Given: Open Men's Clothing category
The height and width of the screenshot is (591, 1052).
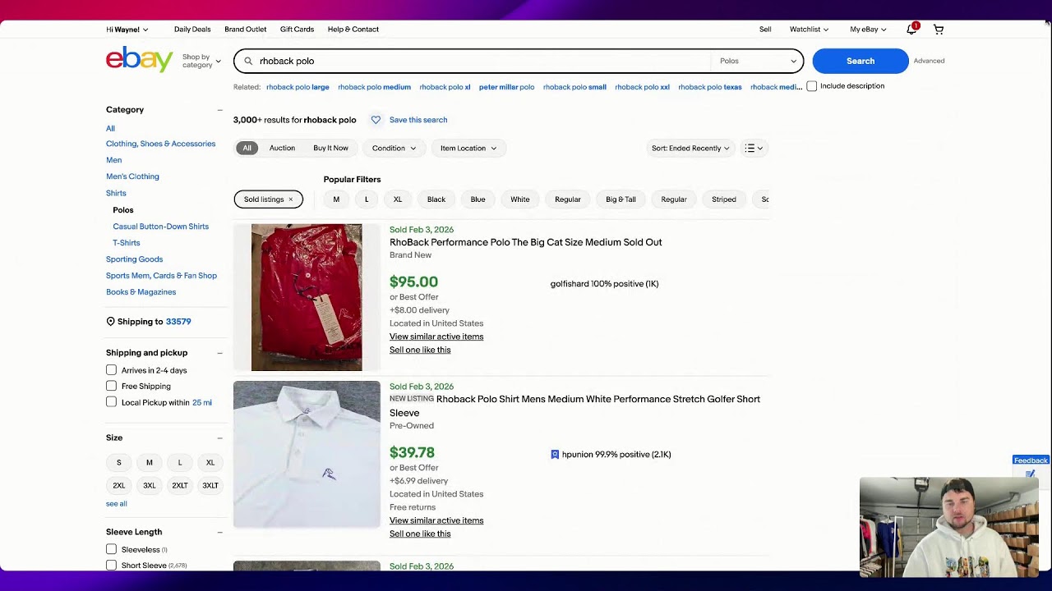Looking at the screenshot, I should coord(132,176).
